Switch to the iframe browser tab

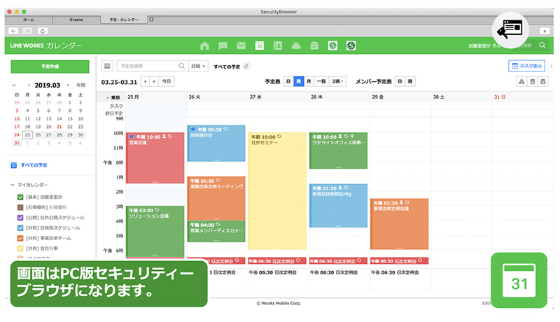(x=76, y=20)
